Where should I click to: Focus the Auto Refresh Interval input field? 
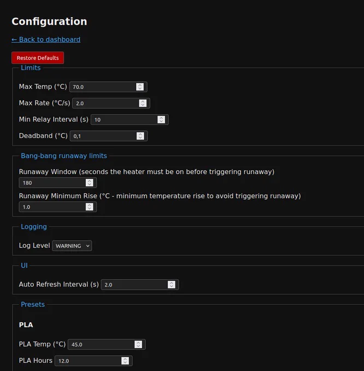(x=140, y=285)
